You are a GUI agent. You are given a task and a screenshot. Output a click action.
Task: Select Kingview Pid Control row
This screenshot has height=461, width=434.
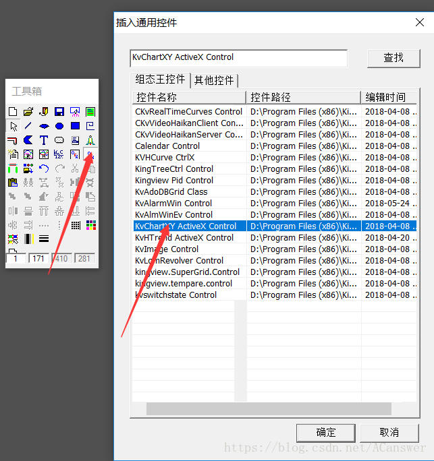tap(275, 181)
